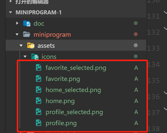Click the red modified dot beside miniprogram
Viewport: 167px width, 133px height.
click(x=136, y=34)
